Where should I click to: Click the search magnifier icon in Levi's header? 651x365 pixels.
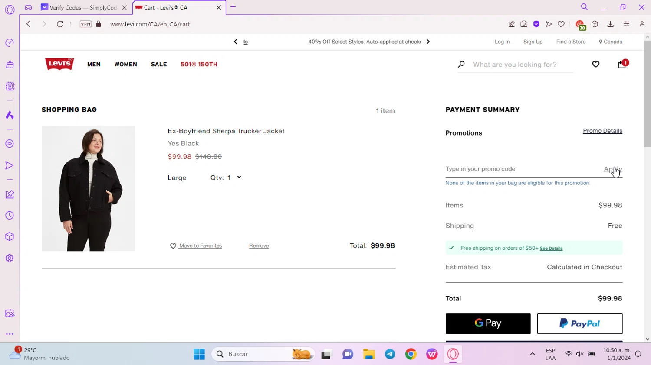point(461,64)
